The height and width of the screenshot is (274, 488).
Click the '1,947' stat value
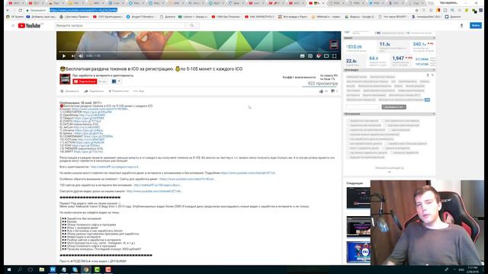398,59
